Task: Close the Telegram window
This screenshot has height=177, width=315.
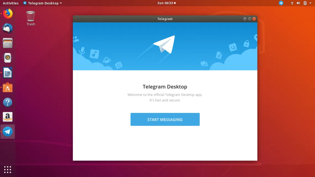Action: [x=254, y=19]
